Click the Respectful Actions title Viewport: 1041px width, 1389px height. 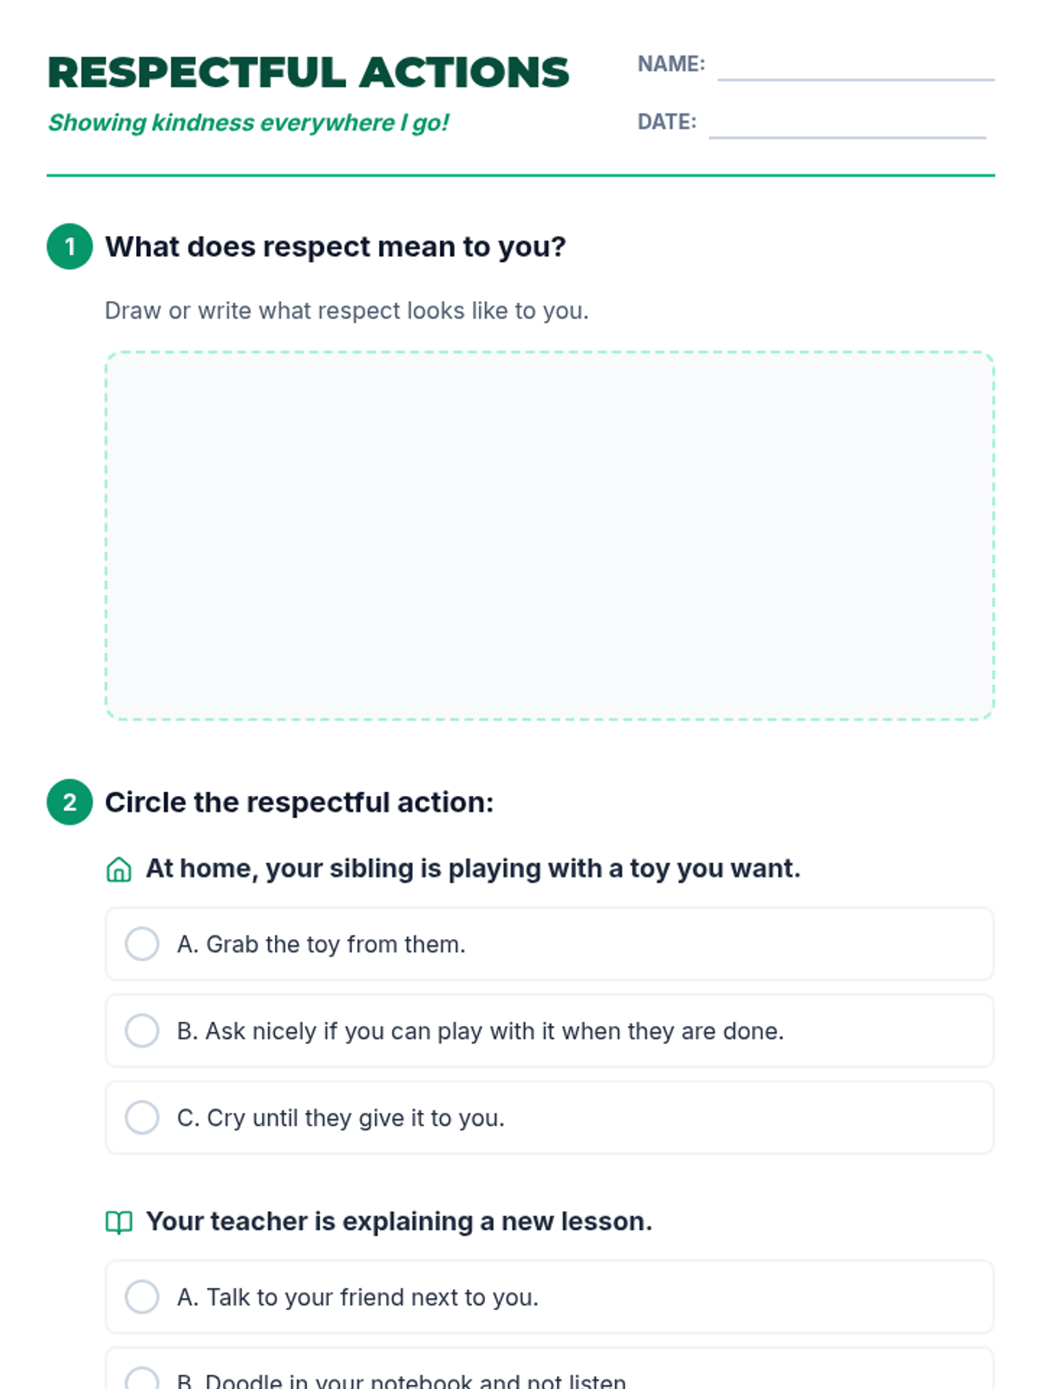point(308,73)
